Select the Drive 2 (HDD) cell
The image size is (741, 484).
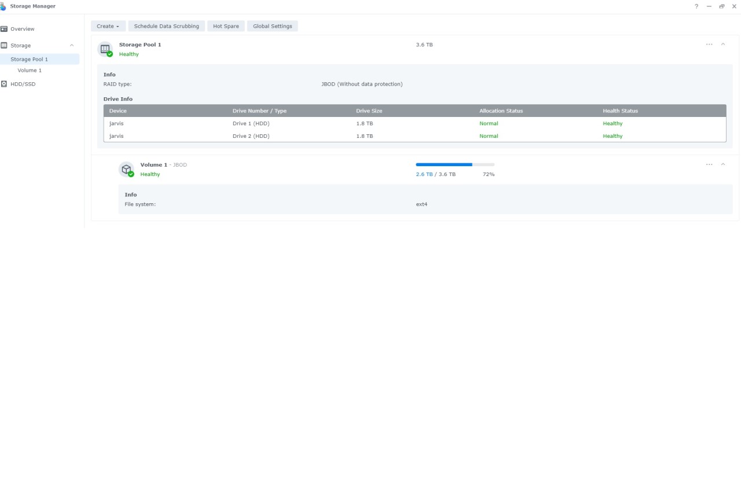[251, 136]
